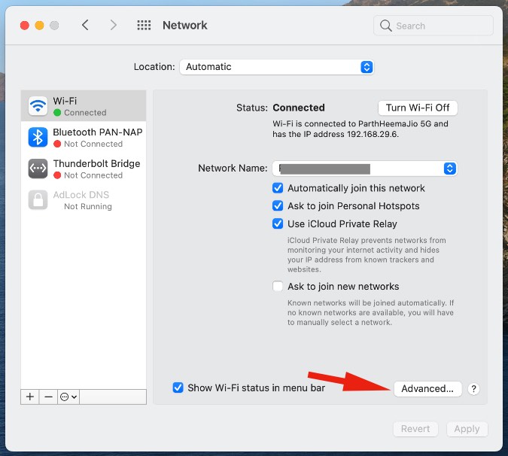Enable Ask to join new networks
The image size is (508, 456).
(x=278, y=287)
